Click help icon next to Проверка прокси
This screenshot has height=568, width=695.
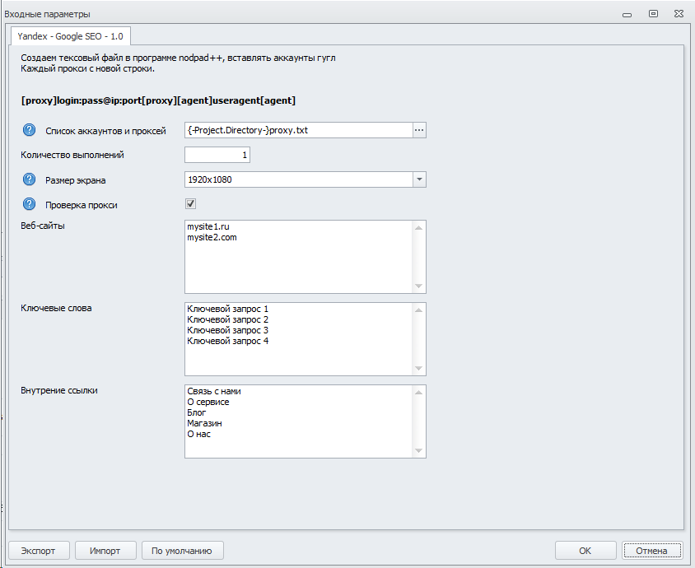coord(30,204)
